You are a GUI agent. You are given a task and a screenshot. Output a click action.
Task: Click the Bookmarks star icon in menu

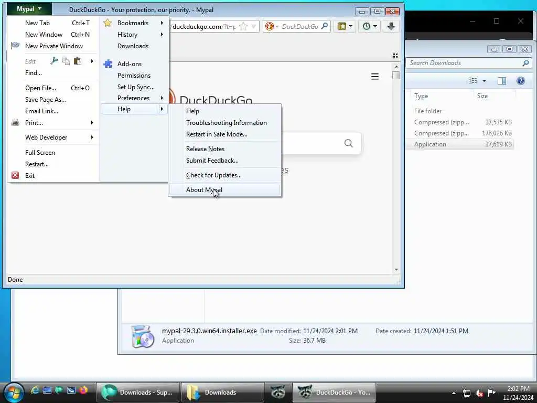click(x=108, y=23)
